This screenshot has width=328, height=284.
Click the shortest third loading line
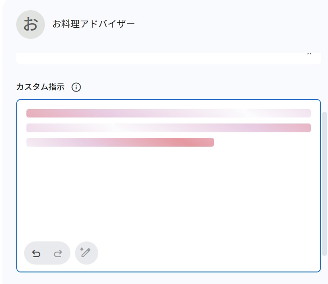click(120, 142)
